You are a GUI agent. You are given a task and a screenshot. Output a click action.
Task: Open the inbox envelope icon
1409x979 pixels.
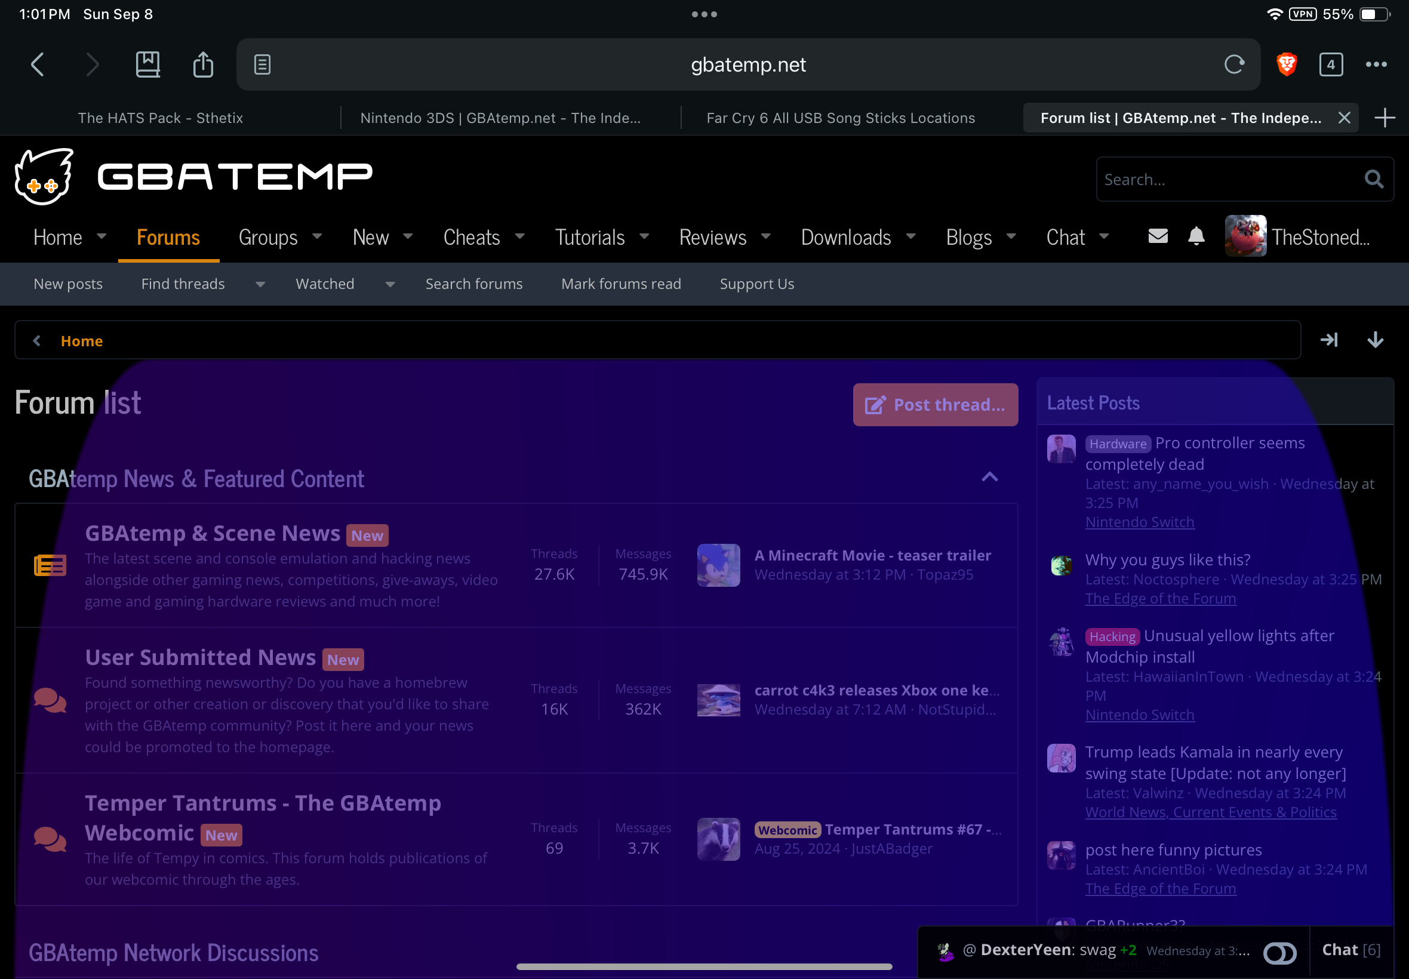click(1158, 236)
